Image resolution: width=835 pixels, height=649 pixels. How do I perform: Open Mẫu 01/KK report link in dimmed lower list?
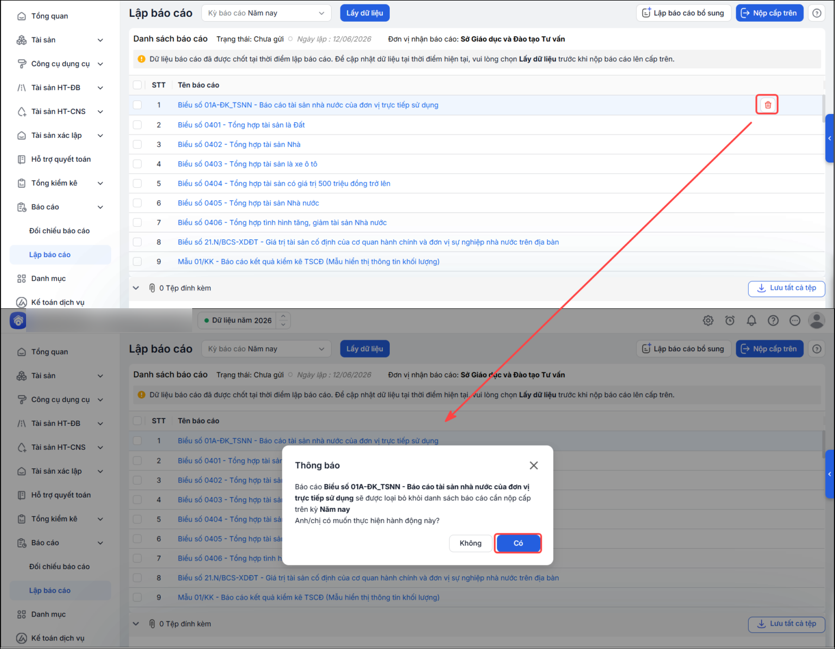pyautogui.click(x=308, y=597)
